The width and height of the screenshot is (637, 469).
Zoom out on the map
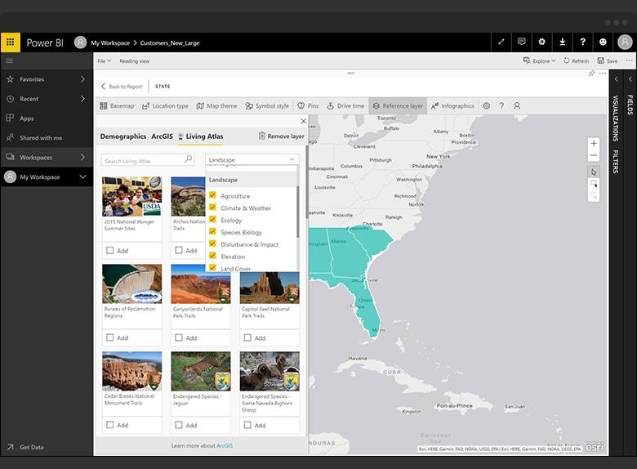click(x=594, y=155)
